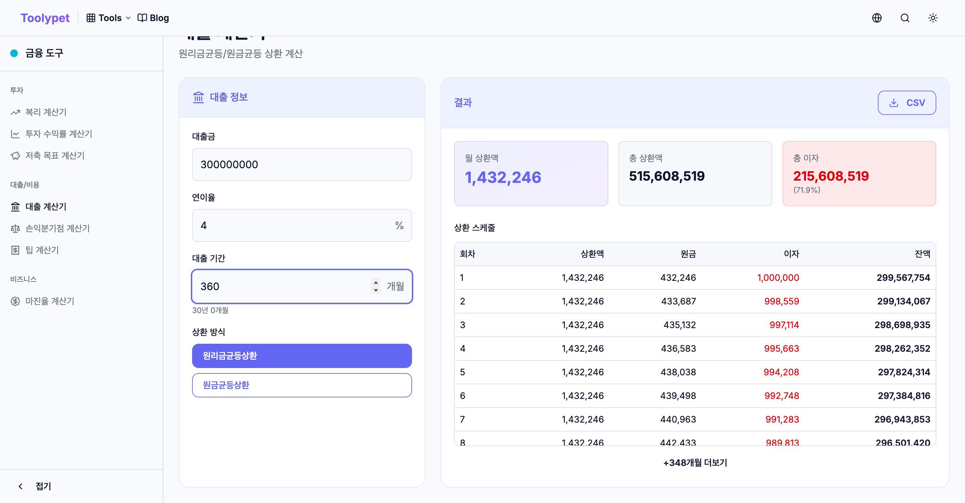Open 복리 계산기 from the sidebar
The image size is (965, 503).
pos(46,112)
